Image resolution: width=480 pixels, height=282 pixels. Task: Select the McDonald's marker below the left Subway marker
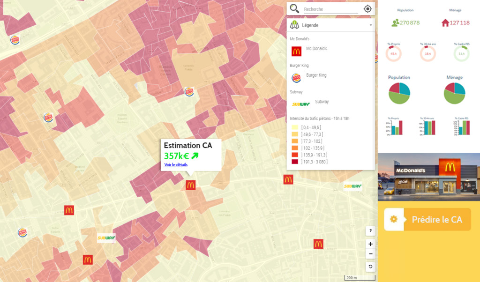pos(88,260)
